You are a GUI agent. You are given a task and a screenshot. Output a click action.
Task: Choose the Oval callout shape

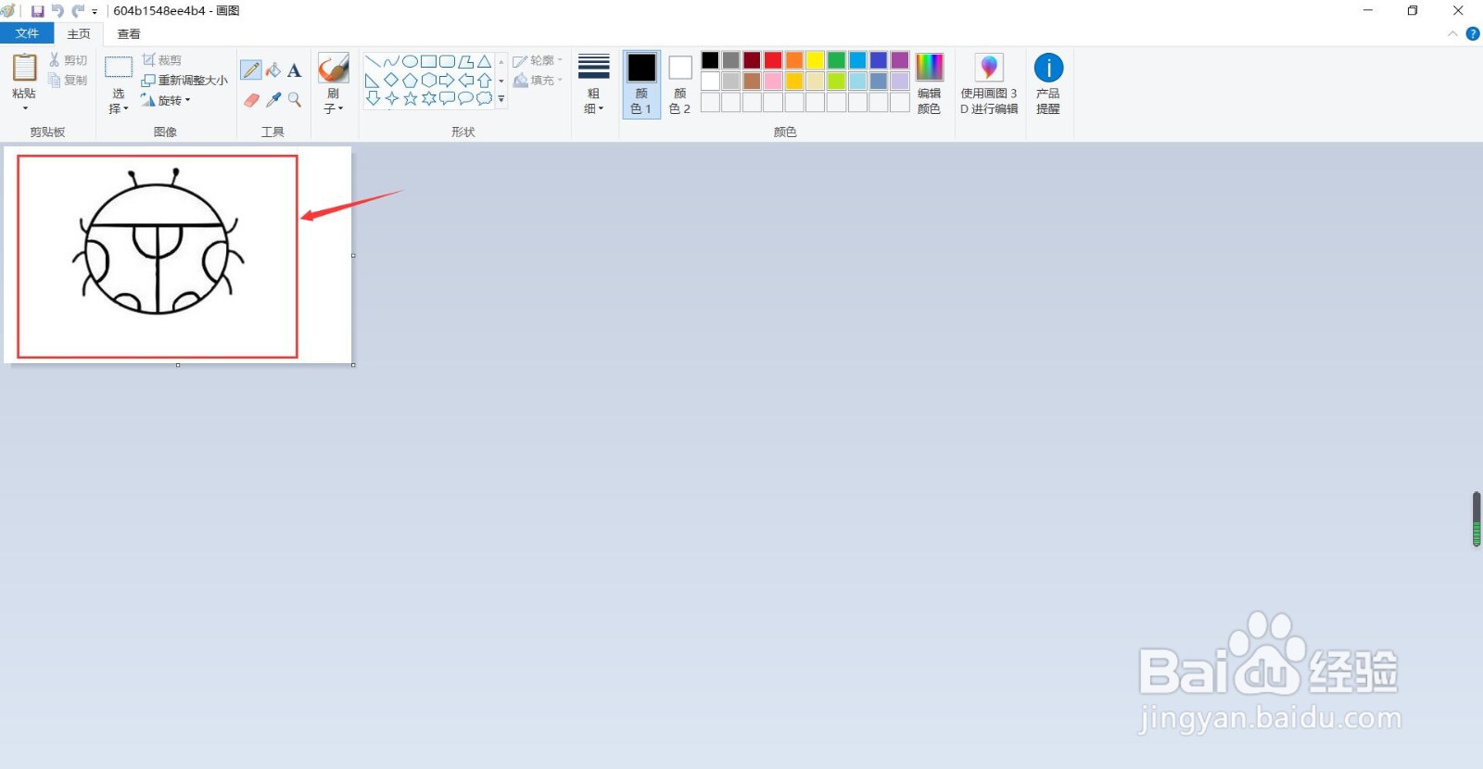click(x=465, y=98)
